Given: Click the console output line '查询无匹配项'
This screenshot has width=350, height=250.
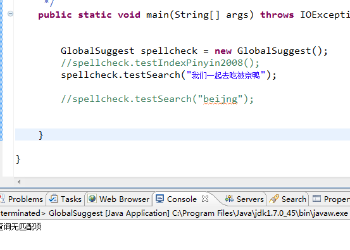Looking at the screenshot, I should click(x=20, y=227).
